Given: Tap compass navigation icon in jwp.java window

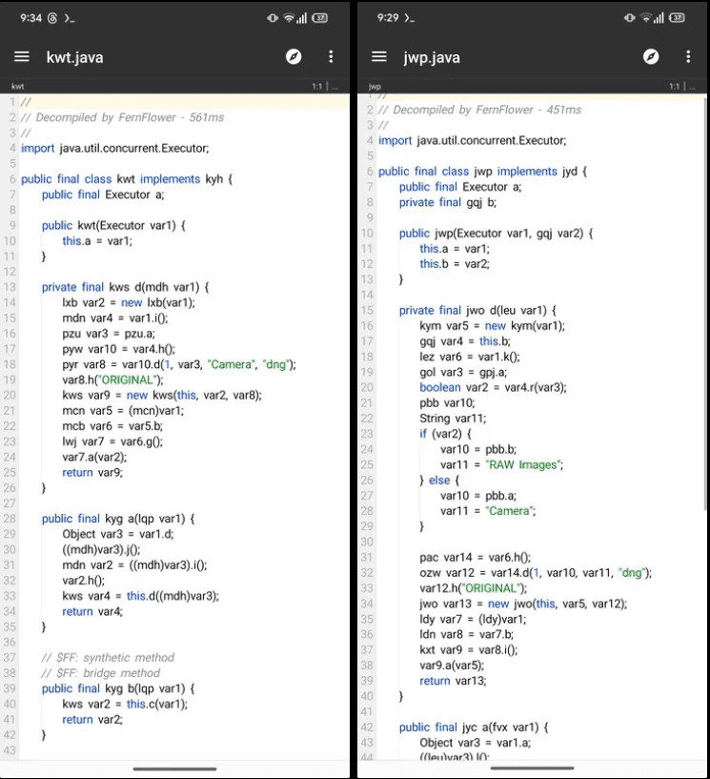Looking at the screenshot, I should click(651, 56).
